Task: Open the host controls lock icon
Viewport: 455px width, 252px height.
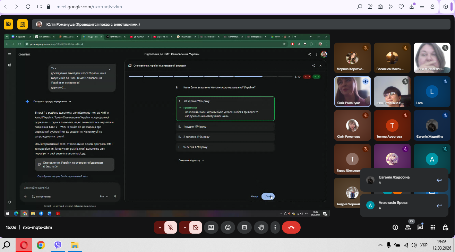Action: [445, 227]
